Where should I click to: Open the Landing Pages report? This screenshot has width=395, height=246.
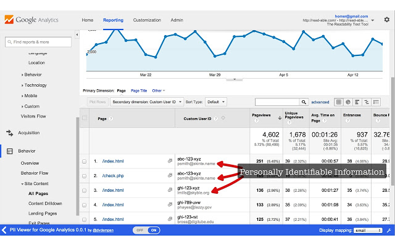click(43, 213)
